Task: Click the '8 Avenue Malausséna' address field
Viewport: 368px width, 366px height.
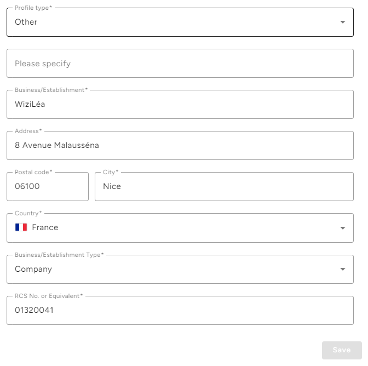Action: [x=180, y=146]
